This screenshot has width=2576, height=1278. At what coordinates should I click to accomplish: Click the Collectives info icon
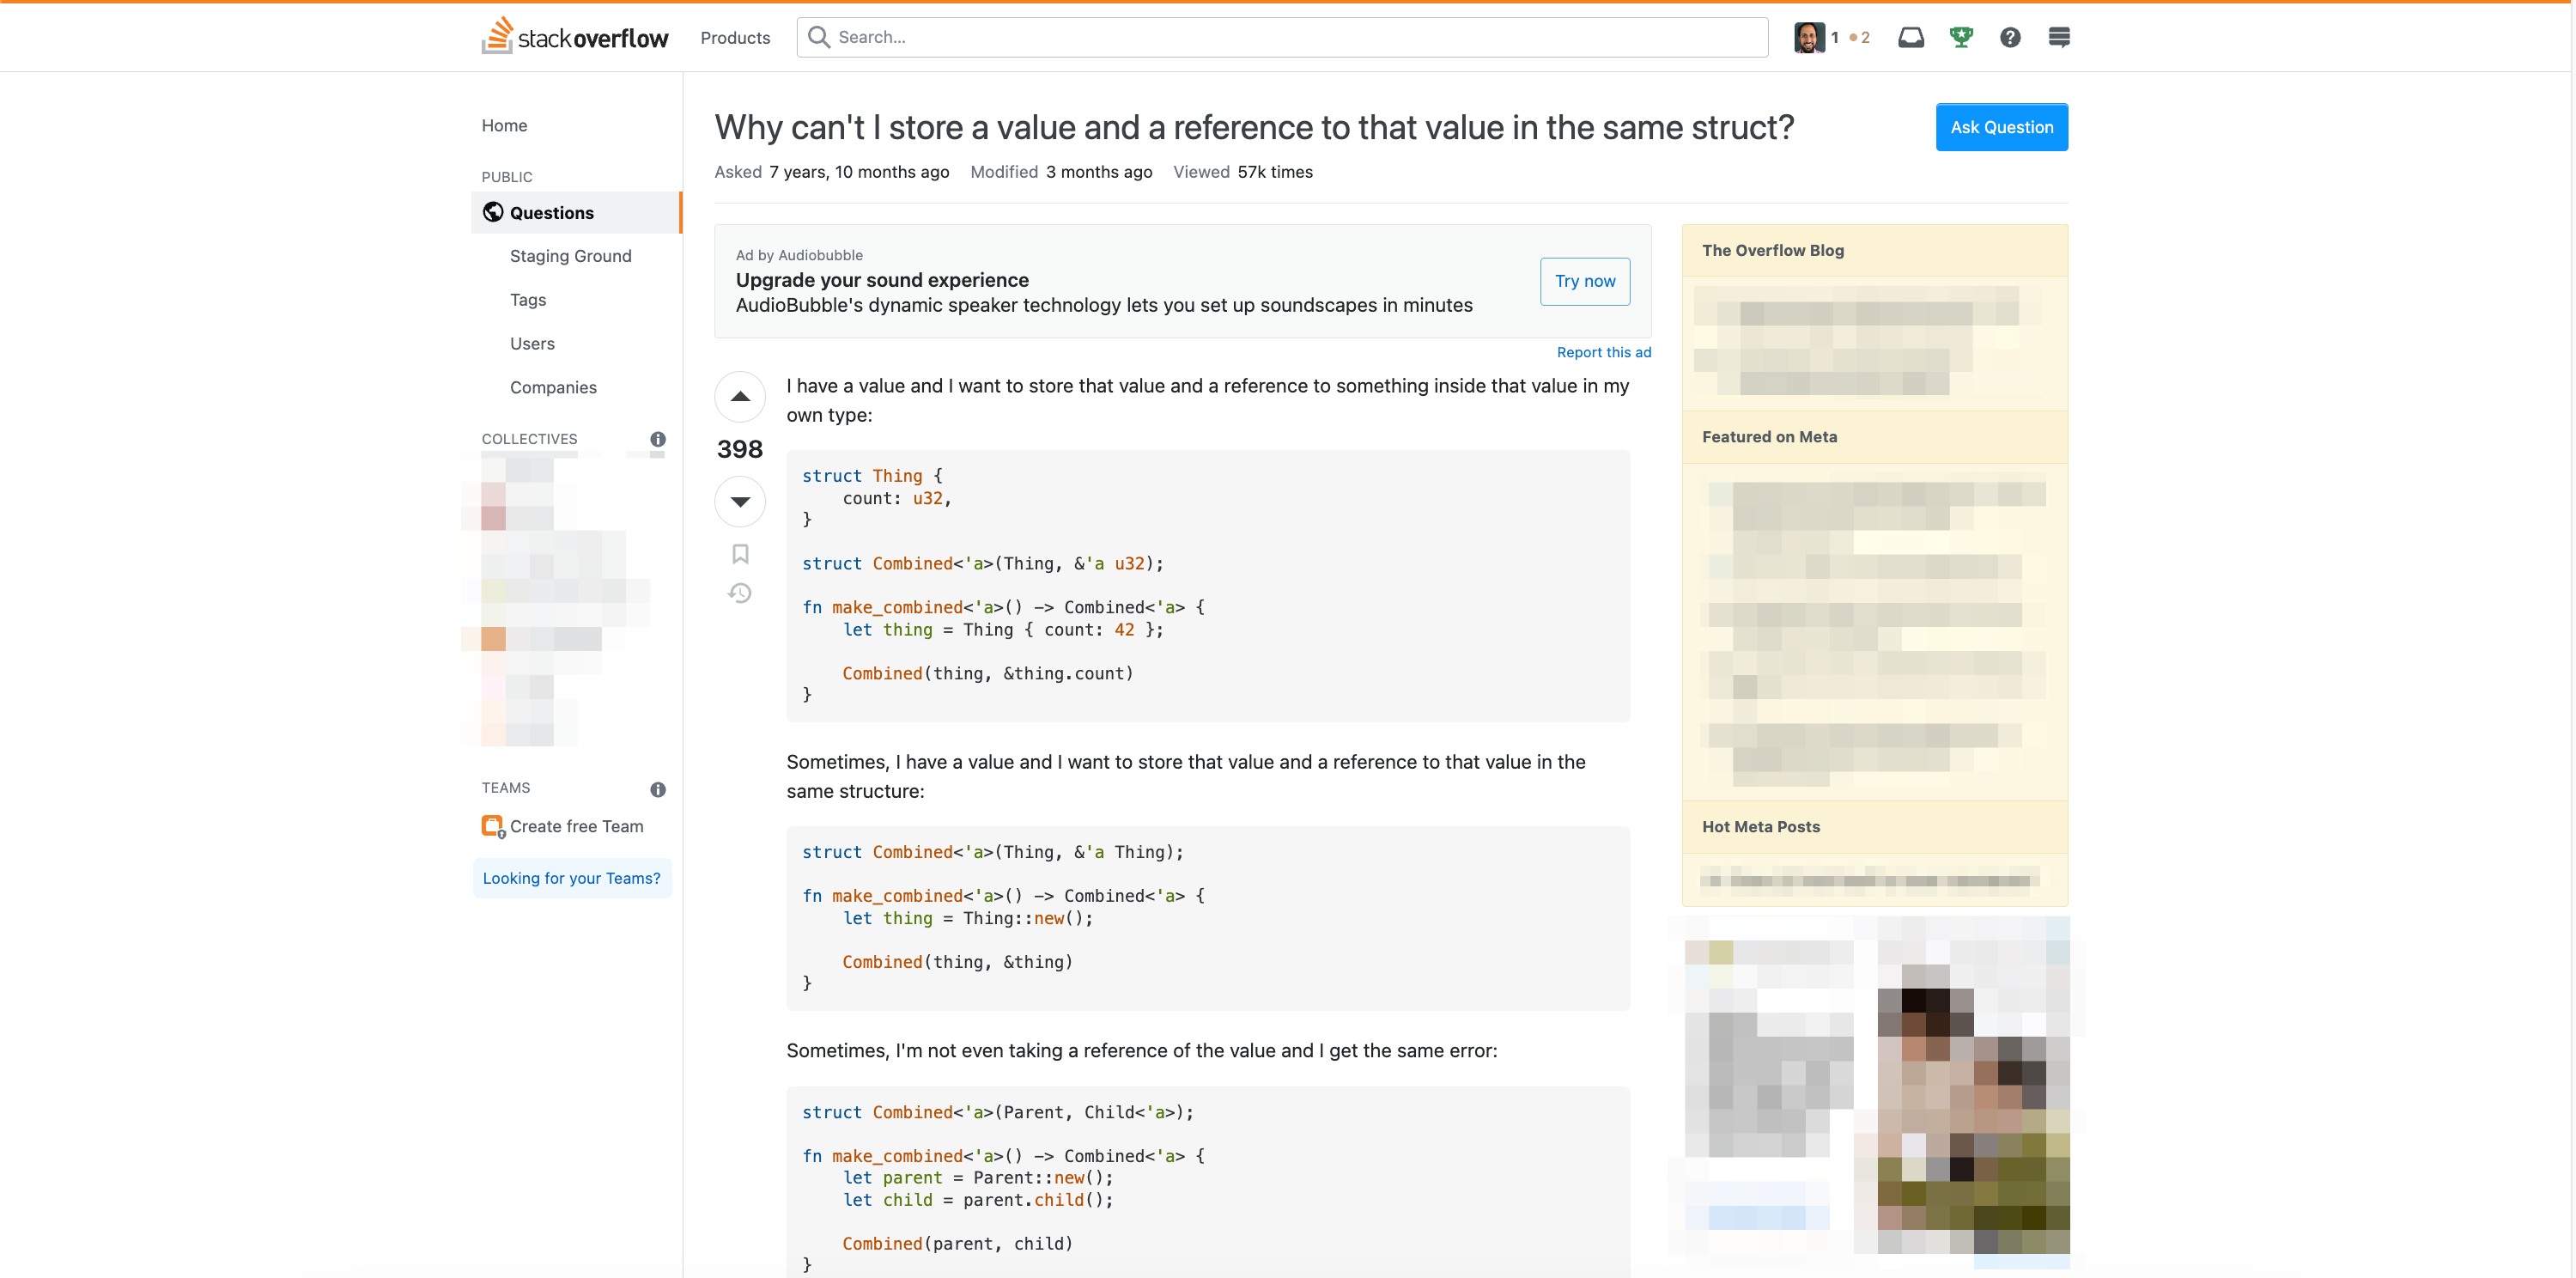(x=658, y=439)
